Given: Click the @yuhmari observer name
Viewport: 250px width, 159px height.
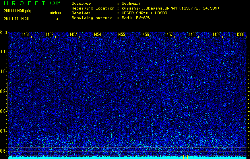Looking at the screenshot, I should (x=132, y=3).
